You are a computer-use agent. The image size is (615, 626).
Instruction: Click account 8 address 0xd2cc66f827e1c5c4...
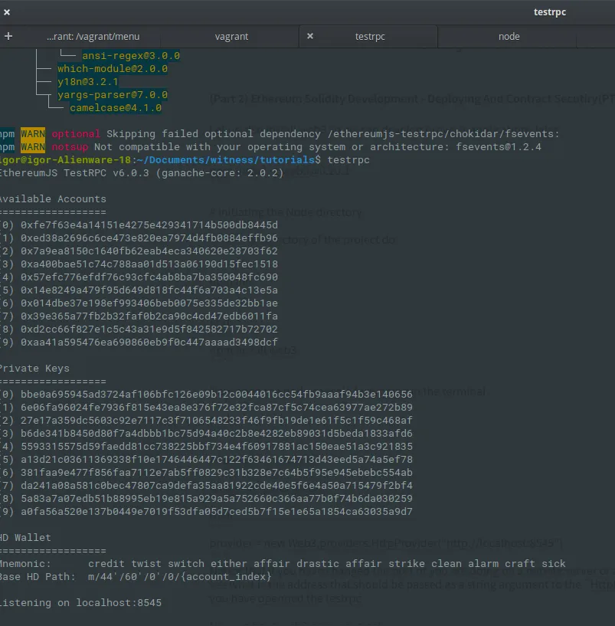point(149,329)
